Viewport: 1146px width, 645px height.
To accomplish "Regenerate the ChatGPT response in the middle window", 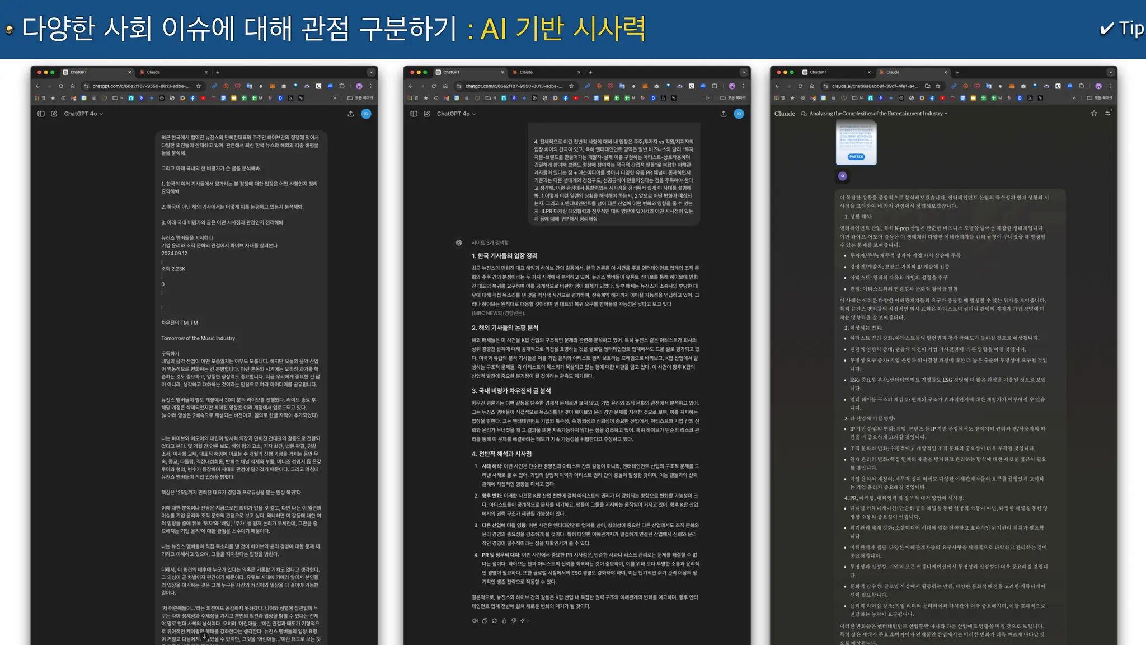I will pyautogui.click(x=494, y=620).
